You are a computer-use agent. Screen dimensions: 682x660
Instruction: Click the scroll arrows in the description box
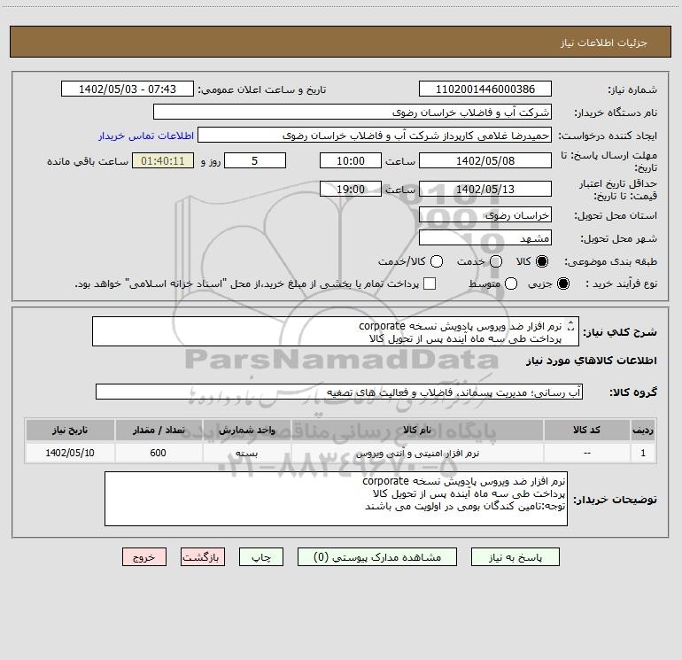(570, 325)
